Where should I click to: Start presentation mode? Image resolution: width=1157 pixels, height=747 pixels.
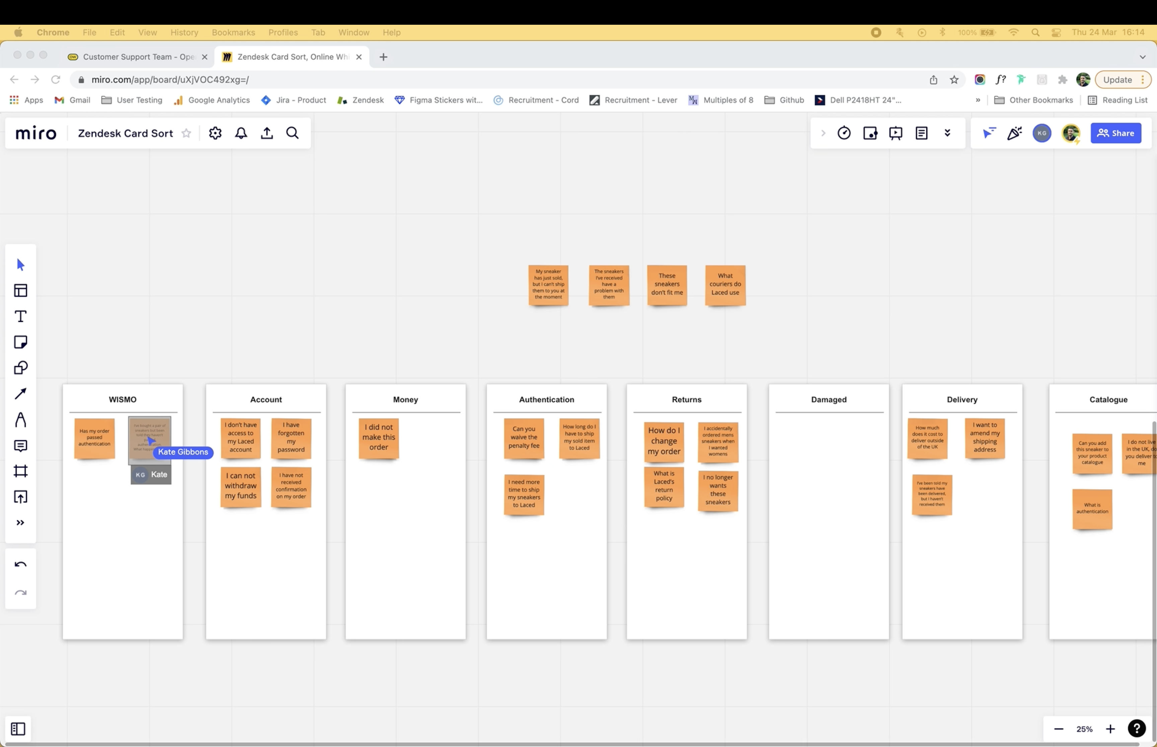pyautogui.click(x=896, y=133)
